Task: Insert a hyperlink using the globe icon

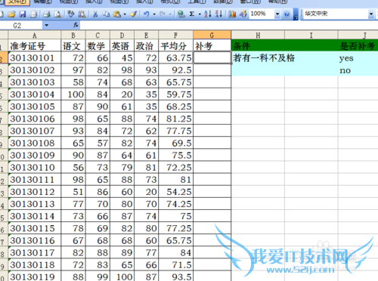Action: coord(181,14)
